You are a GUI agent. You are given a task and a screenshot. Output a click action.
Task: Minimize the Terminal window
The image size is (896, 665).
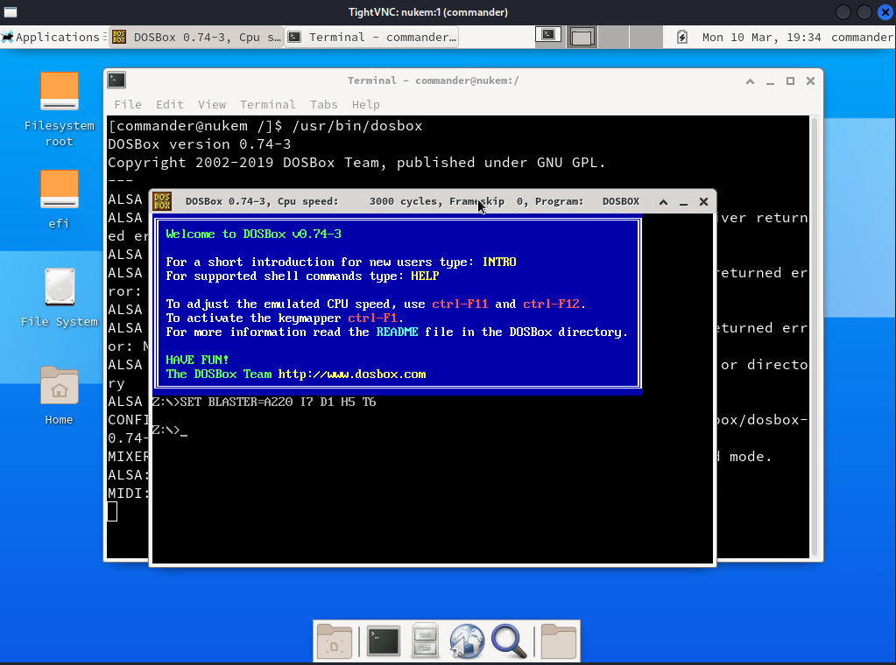coord(770,81)
